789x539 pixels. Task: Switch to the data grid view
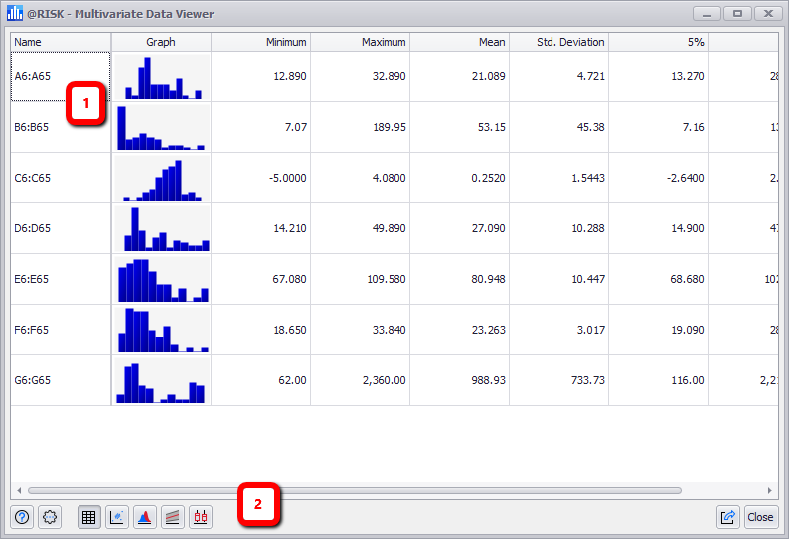point(89,517)
